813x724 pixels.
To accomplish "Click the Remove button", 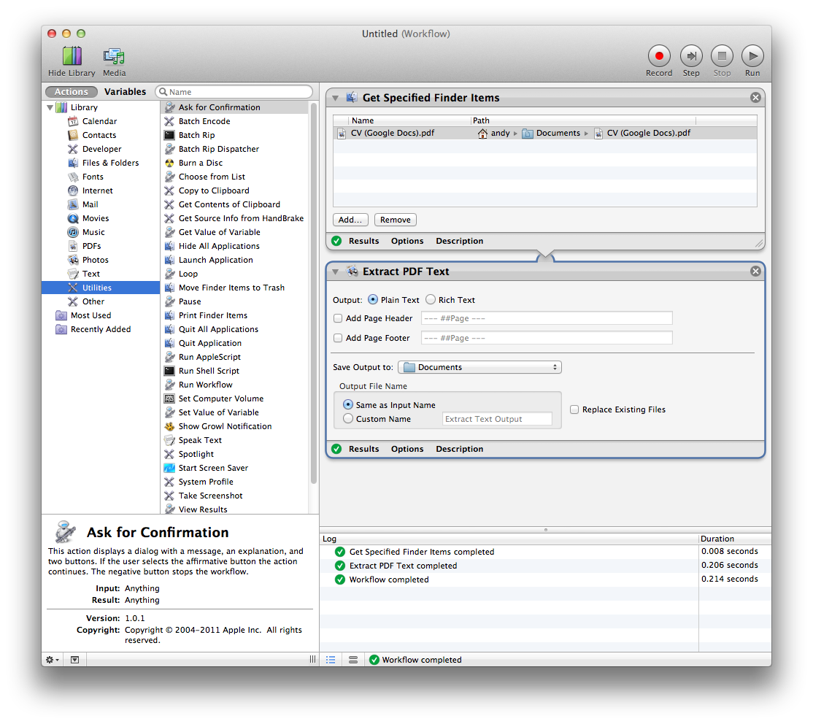I will [395, 220].
